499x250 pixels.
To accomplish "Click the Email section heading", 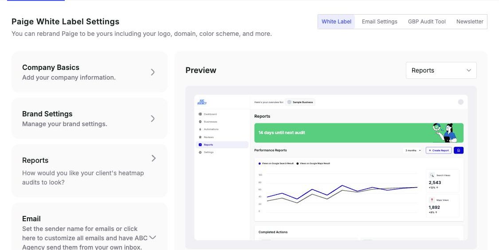I will (31, 219).
